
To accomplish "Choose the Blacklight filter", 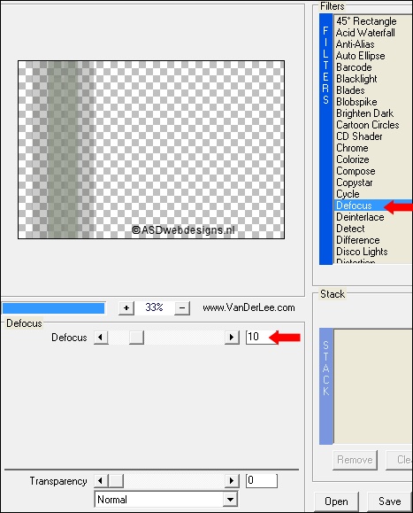I will (x=356, y=79).
